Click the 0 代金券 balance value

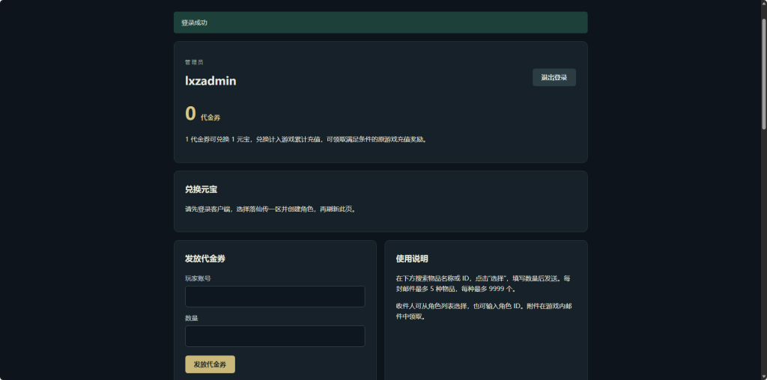click(x=202, y=114)
